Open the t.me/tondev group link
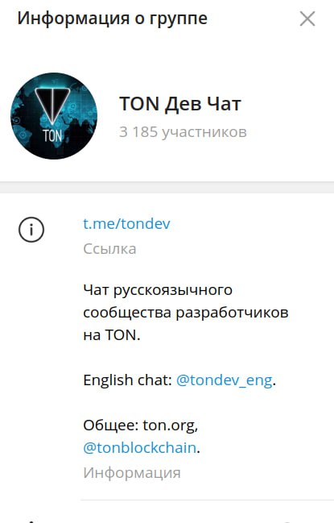This screenshot has width=334, height=523. point(126,223)
